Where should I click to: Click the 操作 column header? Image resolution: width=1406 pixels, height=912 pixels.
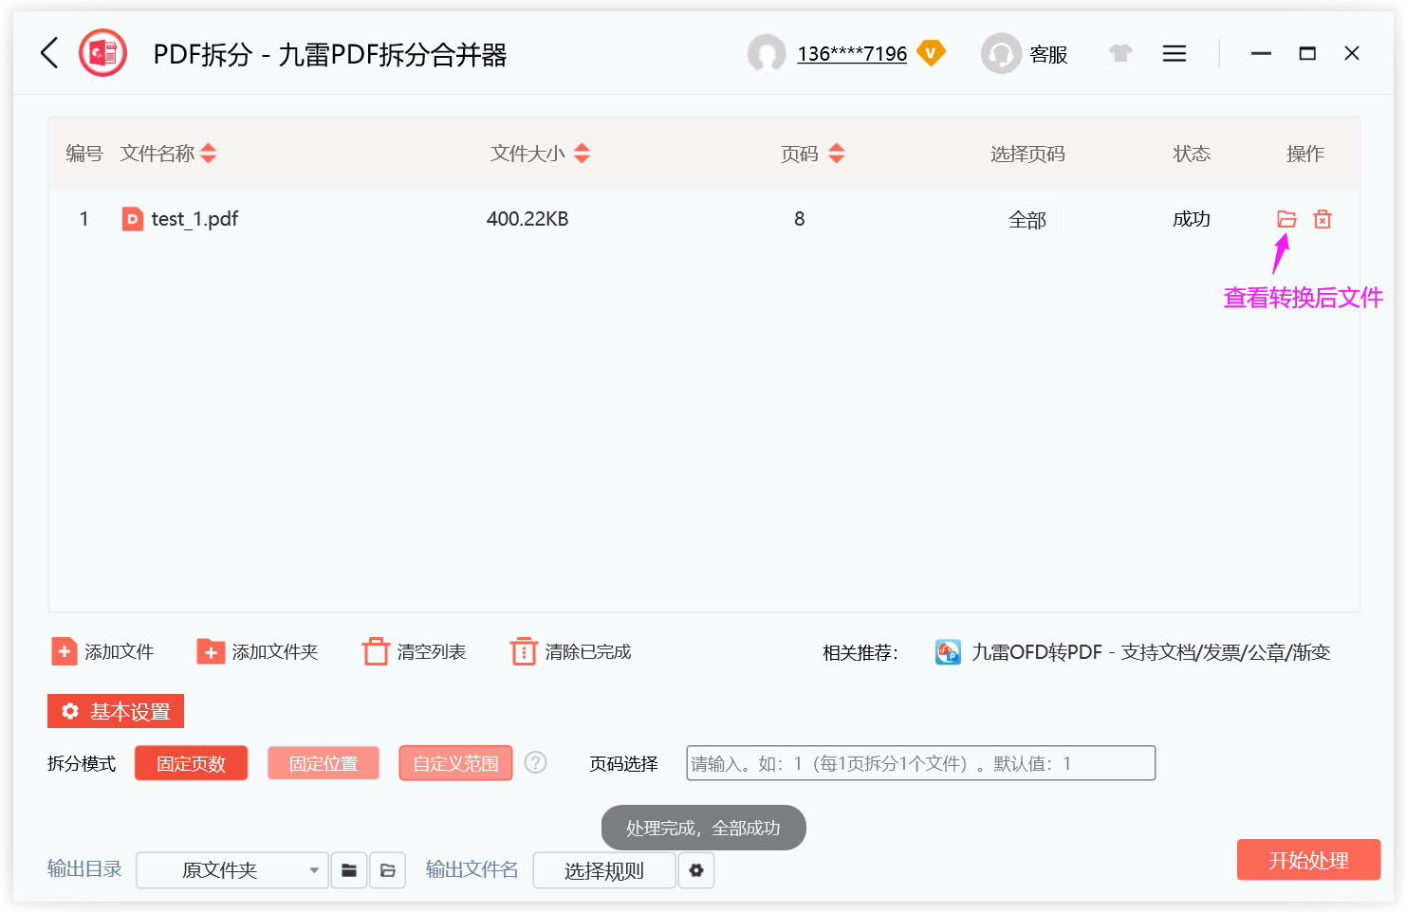(1304, 154)
